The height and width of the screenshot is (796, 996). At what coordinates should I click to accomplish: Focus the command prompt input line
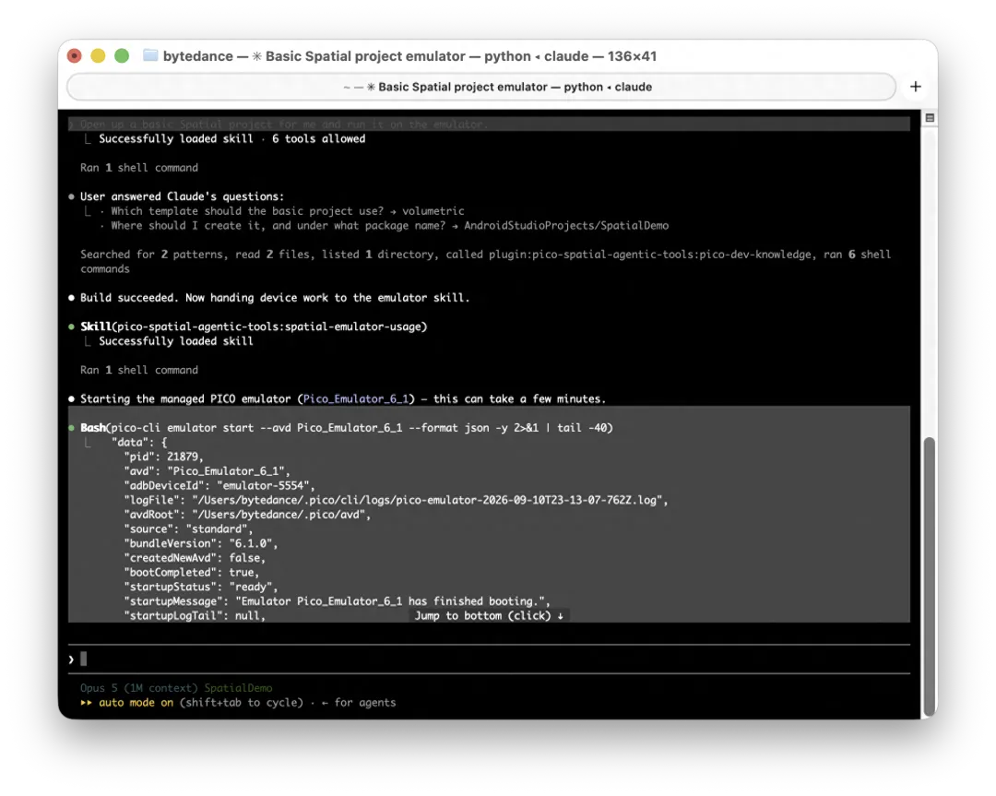tap(489, 659)
